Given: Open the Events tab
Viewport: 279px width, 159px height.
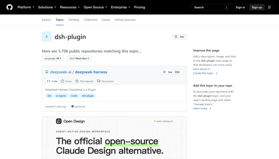Looking at the screenshot, I should click(x=106, y=20).
